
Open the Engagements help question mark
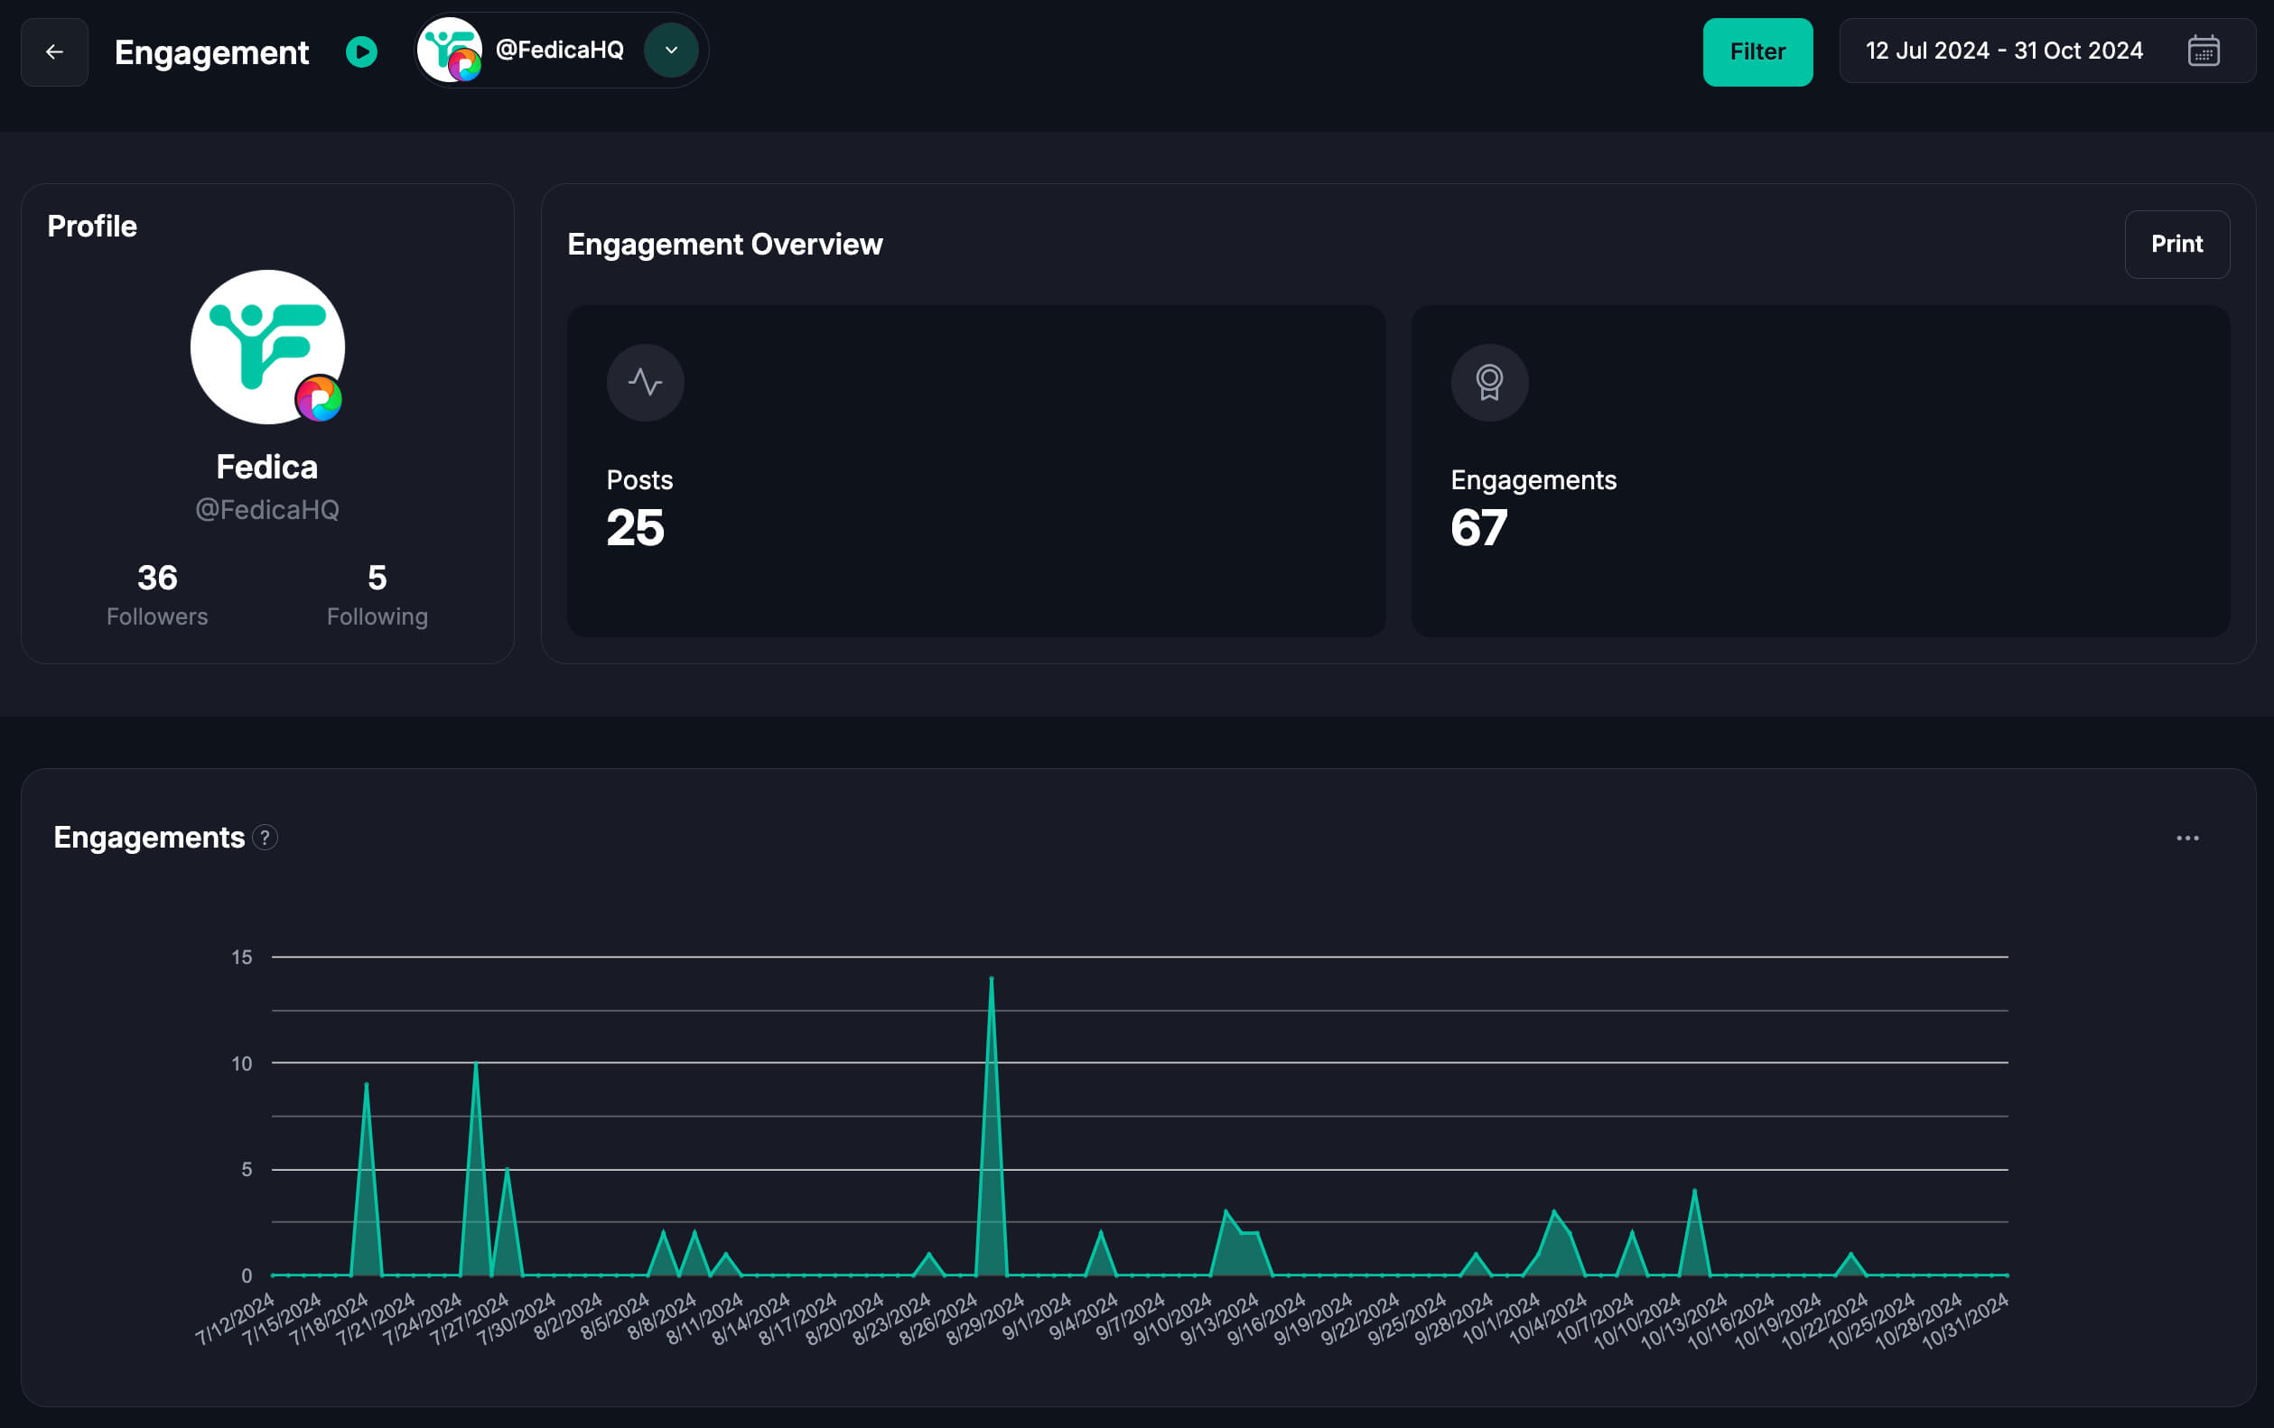(x=266, y=837)
